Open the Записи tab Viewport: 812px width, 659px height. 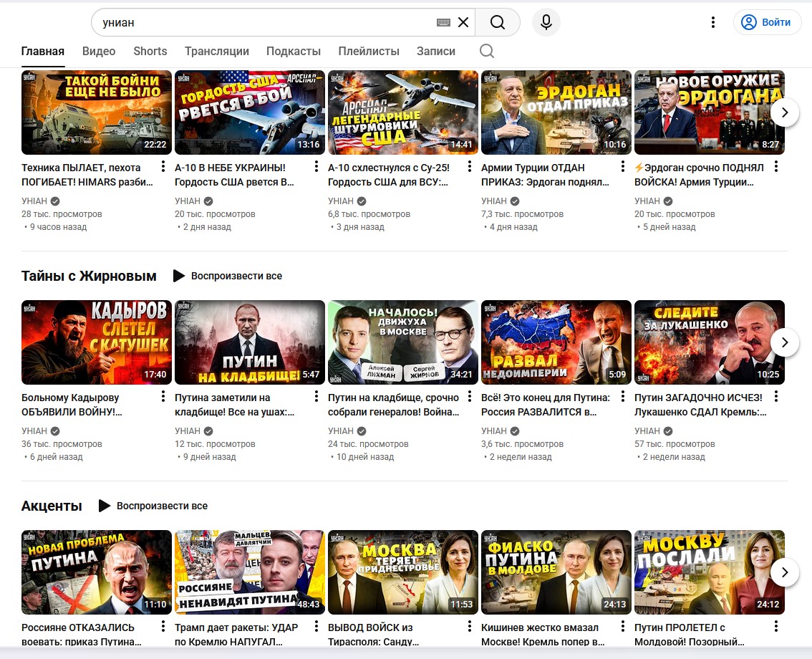click(436, 52)
